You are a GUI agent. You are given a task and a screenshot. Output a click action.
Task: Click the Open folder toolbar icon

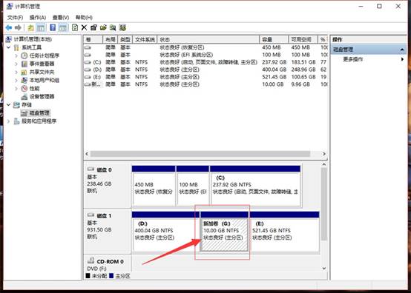tap(103, 27)
